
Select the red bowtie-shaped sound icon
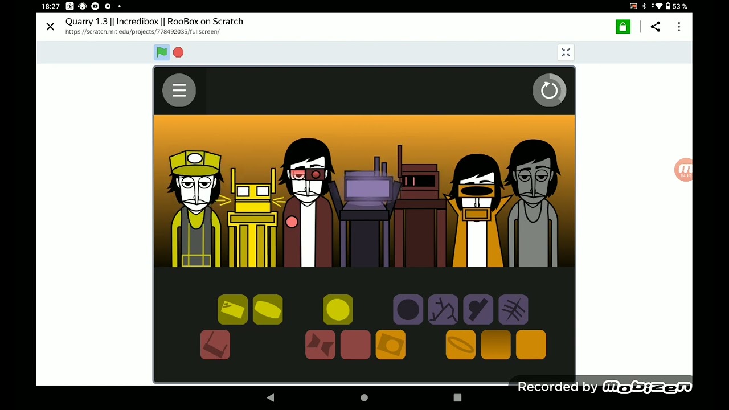320,345
